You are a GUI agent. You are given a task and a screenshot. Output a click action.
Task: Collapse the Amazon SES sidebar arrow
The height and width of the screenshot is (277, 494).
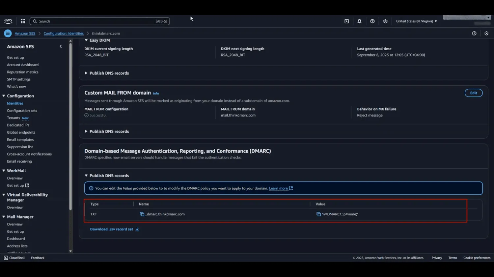point(61,47)
